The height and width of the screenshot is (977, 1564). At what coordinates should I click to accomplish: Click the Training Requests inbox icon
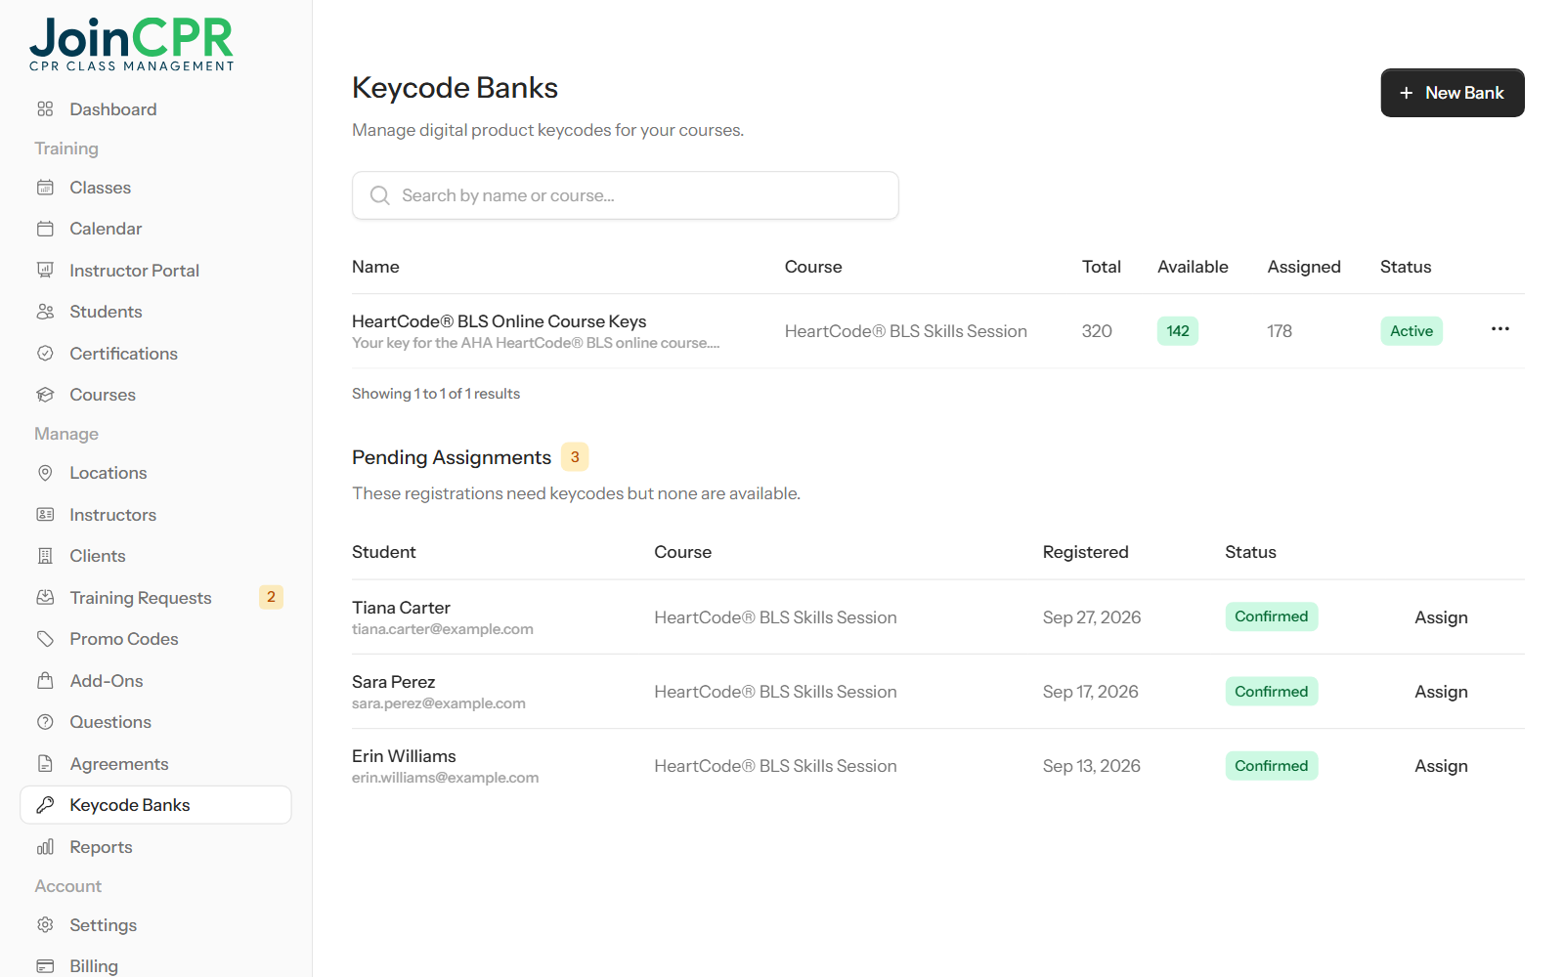[45, 597]
